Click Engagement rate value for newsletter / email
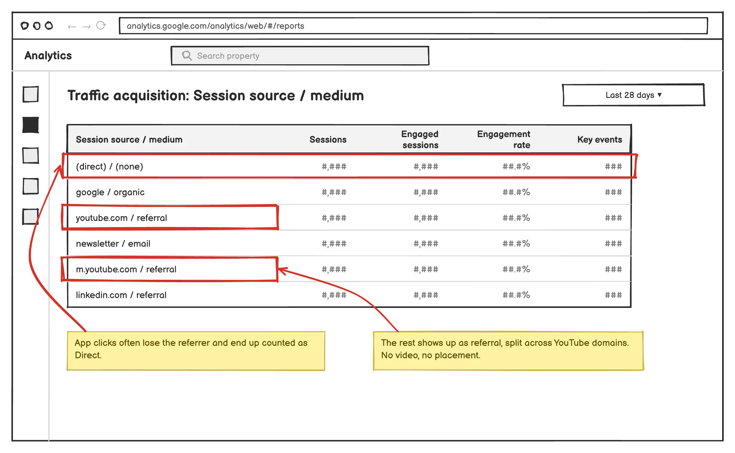The image size is (735, 453). [x=516, y=244]
